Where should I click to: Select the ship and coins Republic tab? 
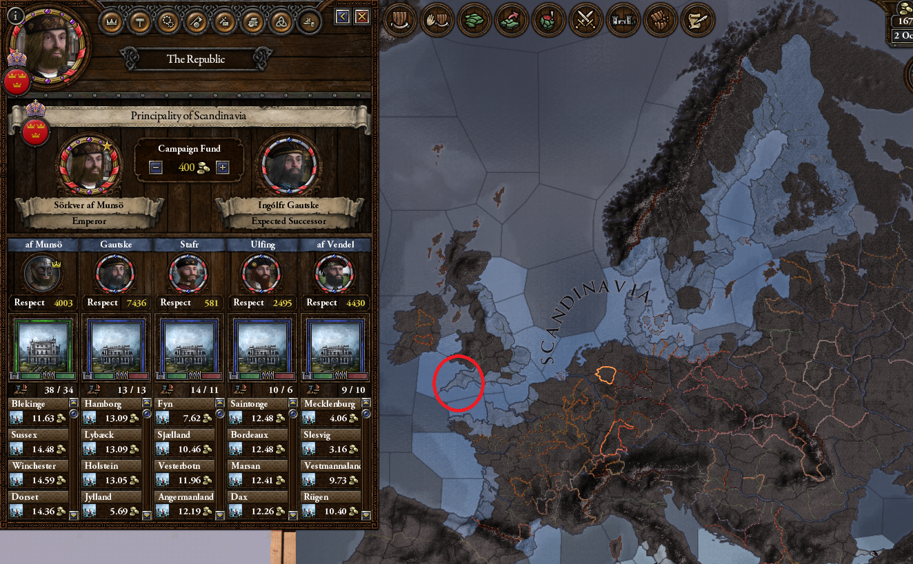tap(310, 22)
